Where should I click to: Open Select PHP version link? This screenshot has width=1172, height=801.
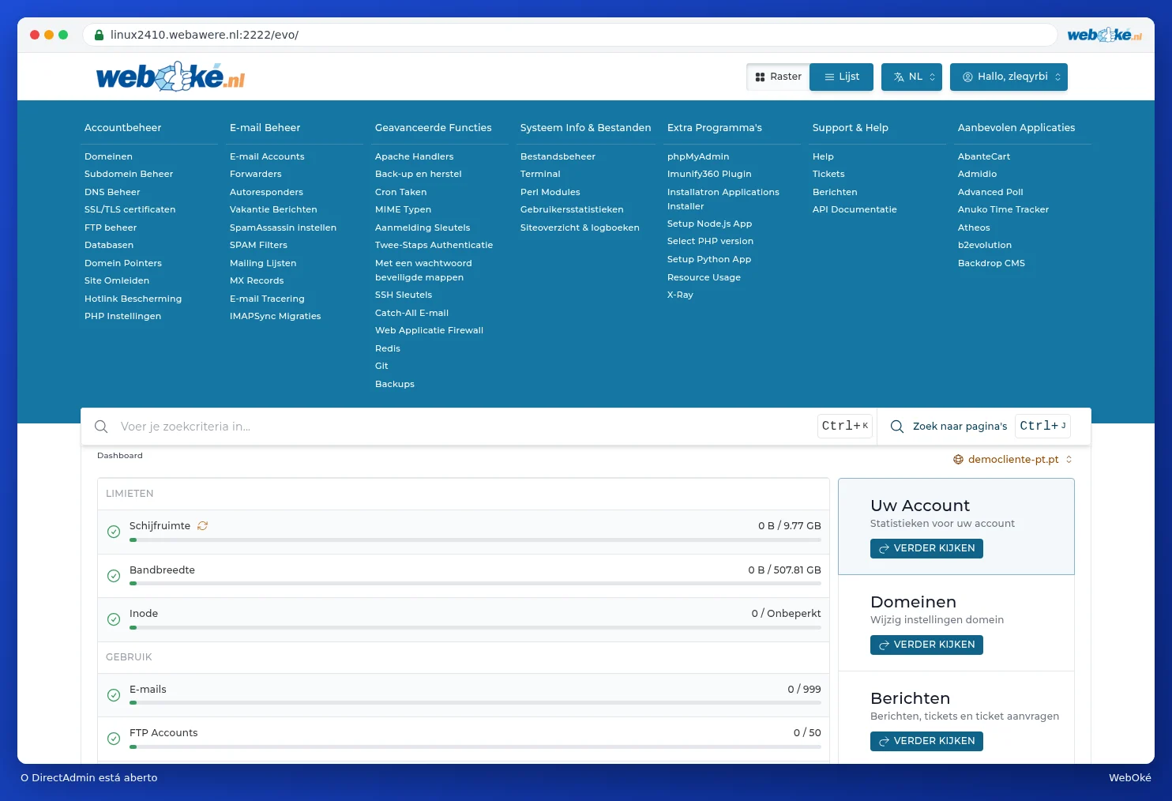tap(710, 241)
